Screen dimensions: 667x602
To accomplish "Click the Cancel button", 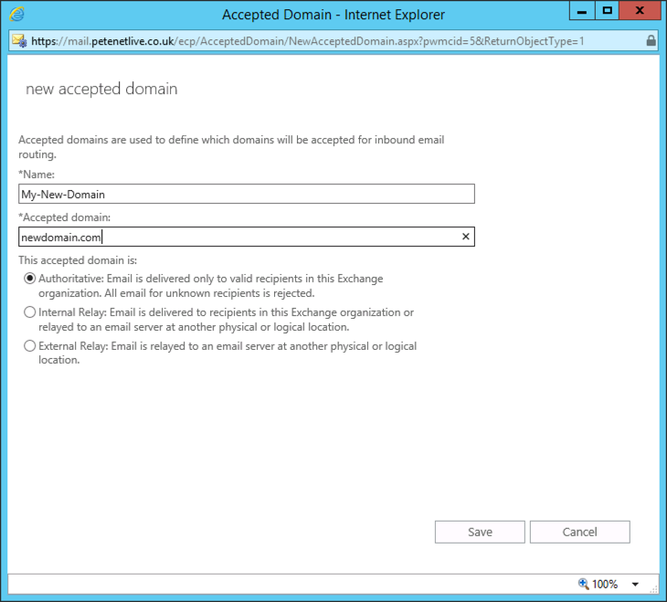I will tap(580, 532).
